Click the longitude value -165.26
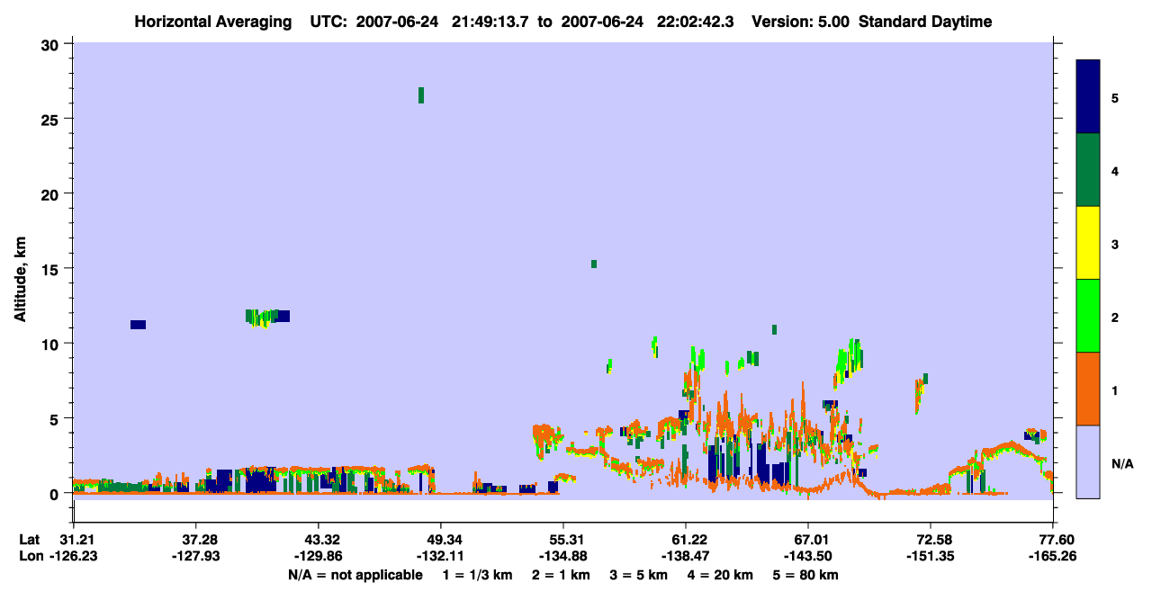Image resolution: width=1170 pixels, height=600 pixels. click(1053, 556)
